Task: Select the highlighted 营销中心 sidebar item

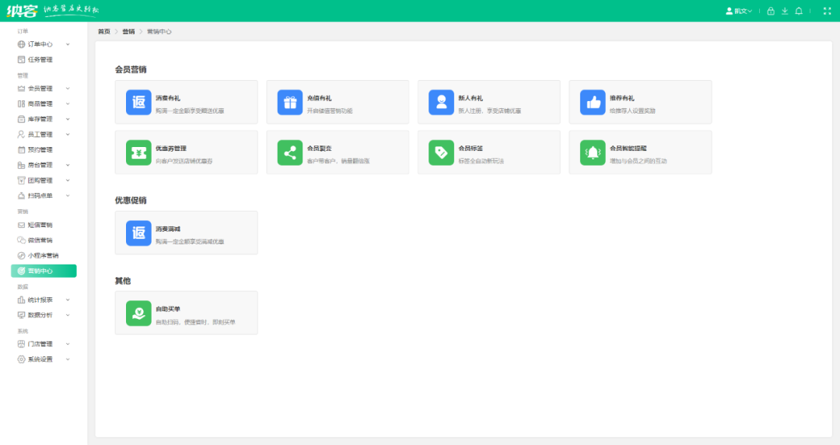Action: pyautogui.click(x=44, y=271)
